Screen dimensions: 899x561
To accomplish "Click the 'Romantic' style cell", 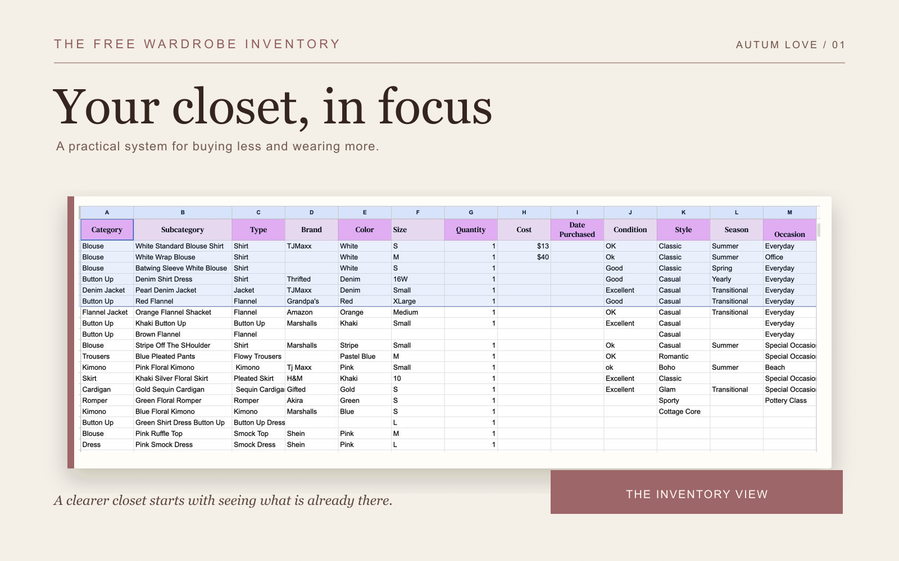I will pos(683,356).
